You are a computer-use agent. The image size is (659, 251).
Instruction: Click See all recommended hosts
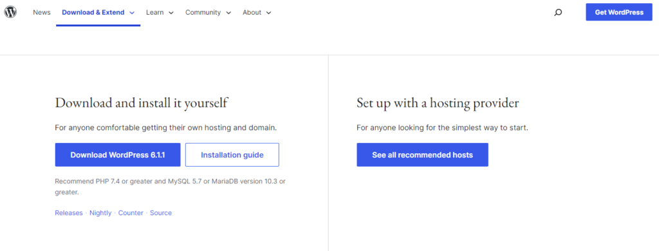(x=422, y=154)
